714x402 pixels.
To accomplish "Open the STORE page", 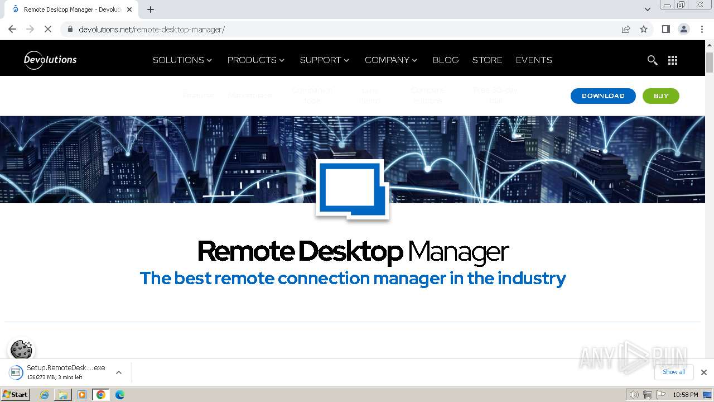I will [487, 60].
